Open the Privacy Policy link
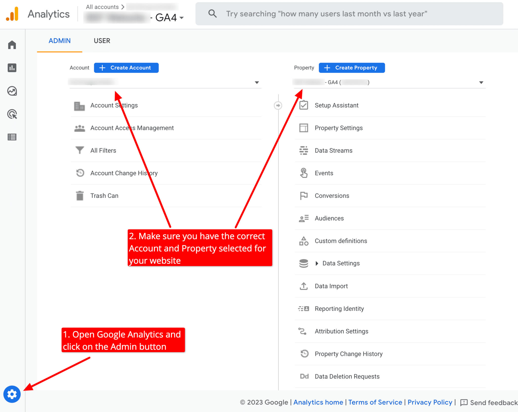Screen dimensions: 518x412 [x=430, y=402]
